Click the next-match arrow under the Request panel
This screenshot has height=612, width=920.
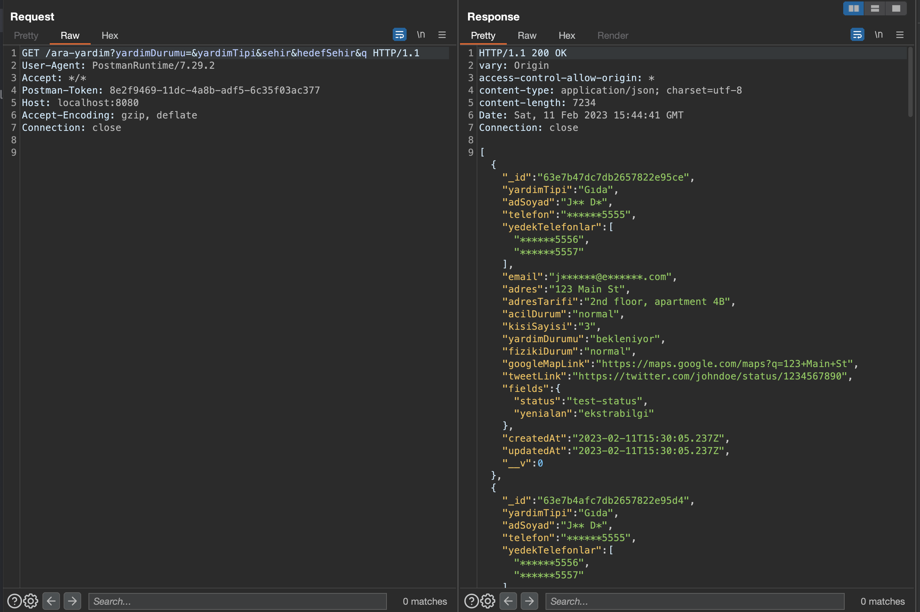coord(72,601)
